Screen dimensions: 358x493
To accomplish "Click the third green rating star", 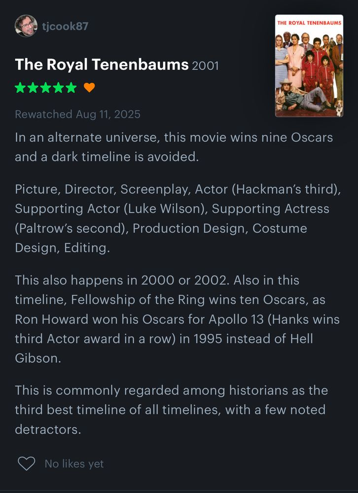I will [x=46, y=87].
